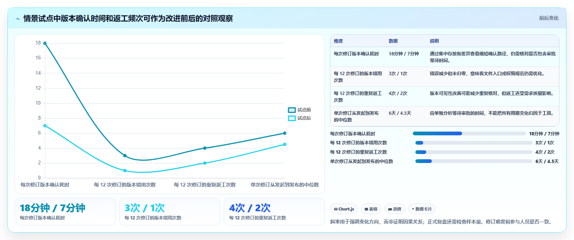Open the 4次 / 2次 stat card
Viewport: 574px width, 240px height.
tap(274, 212)
